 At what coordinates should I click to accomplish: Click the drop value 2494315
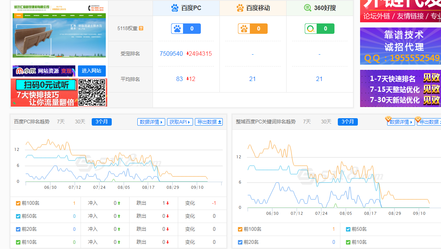(200, 54)
